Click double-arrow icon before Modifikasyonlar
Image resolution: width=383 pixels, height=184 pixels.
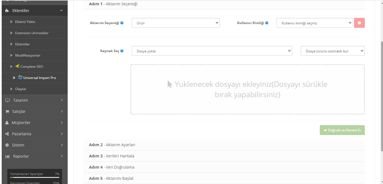[11, 55]
